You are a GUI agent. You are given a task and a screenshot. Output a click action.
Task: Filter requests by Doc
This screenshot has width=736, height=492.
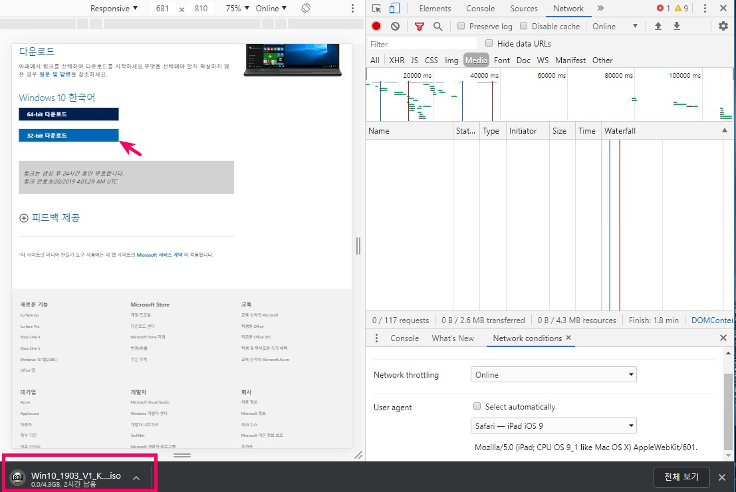(523, 60)
